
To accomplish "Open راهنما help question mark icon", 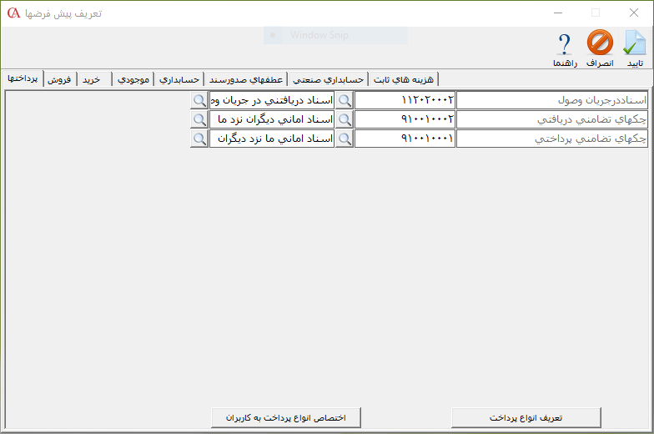I will (x=565, y=43).
